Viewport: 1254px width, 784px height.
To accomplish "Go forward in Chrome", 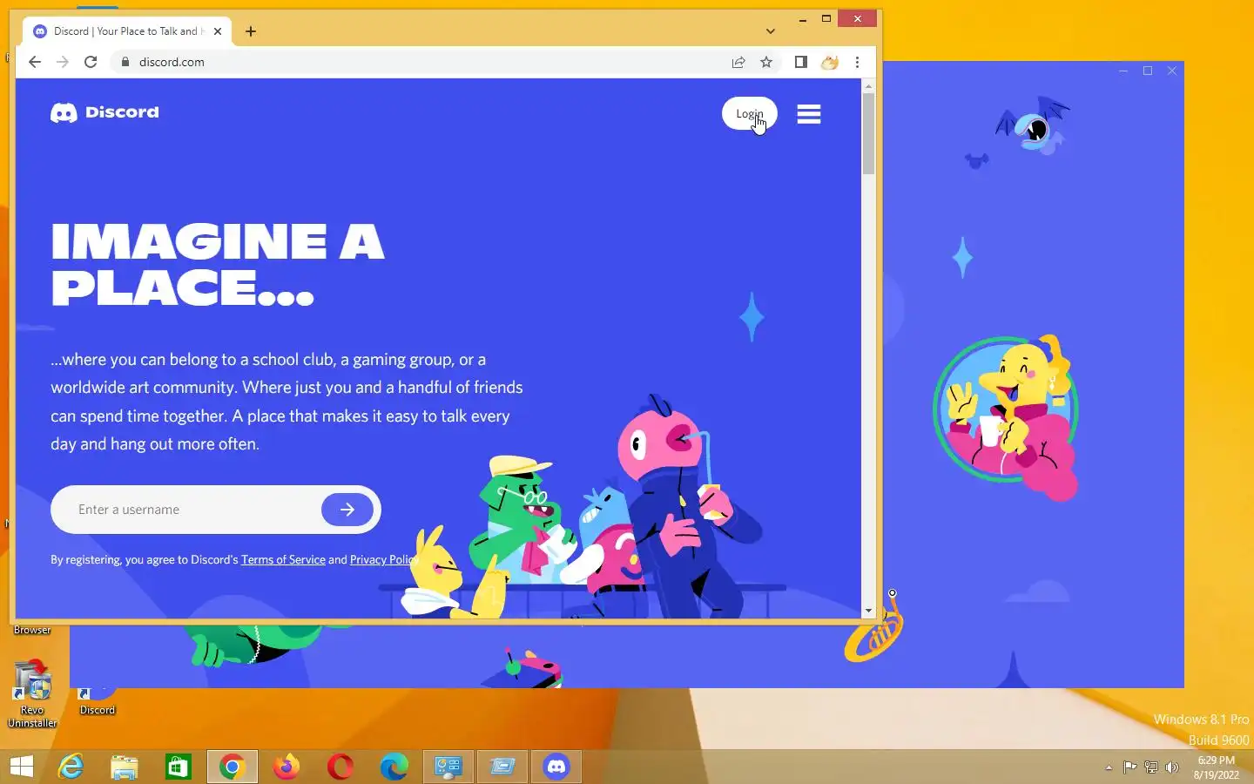I will coord(63,62).
